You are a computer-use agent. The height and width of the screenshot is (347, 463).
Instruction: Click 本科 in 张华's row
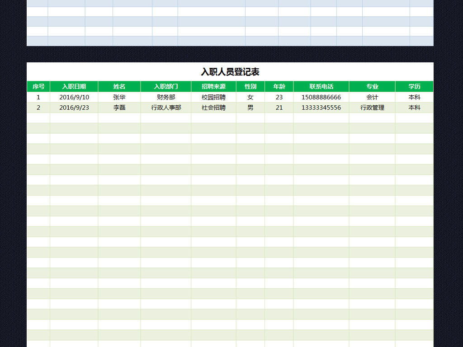click(414, 97)
